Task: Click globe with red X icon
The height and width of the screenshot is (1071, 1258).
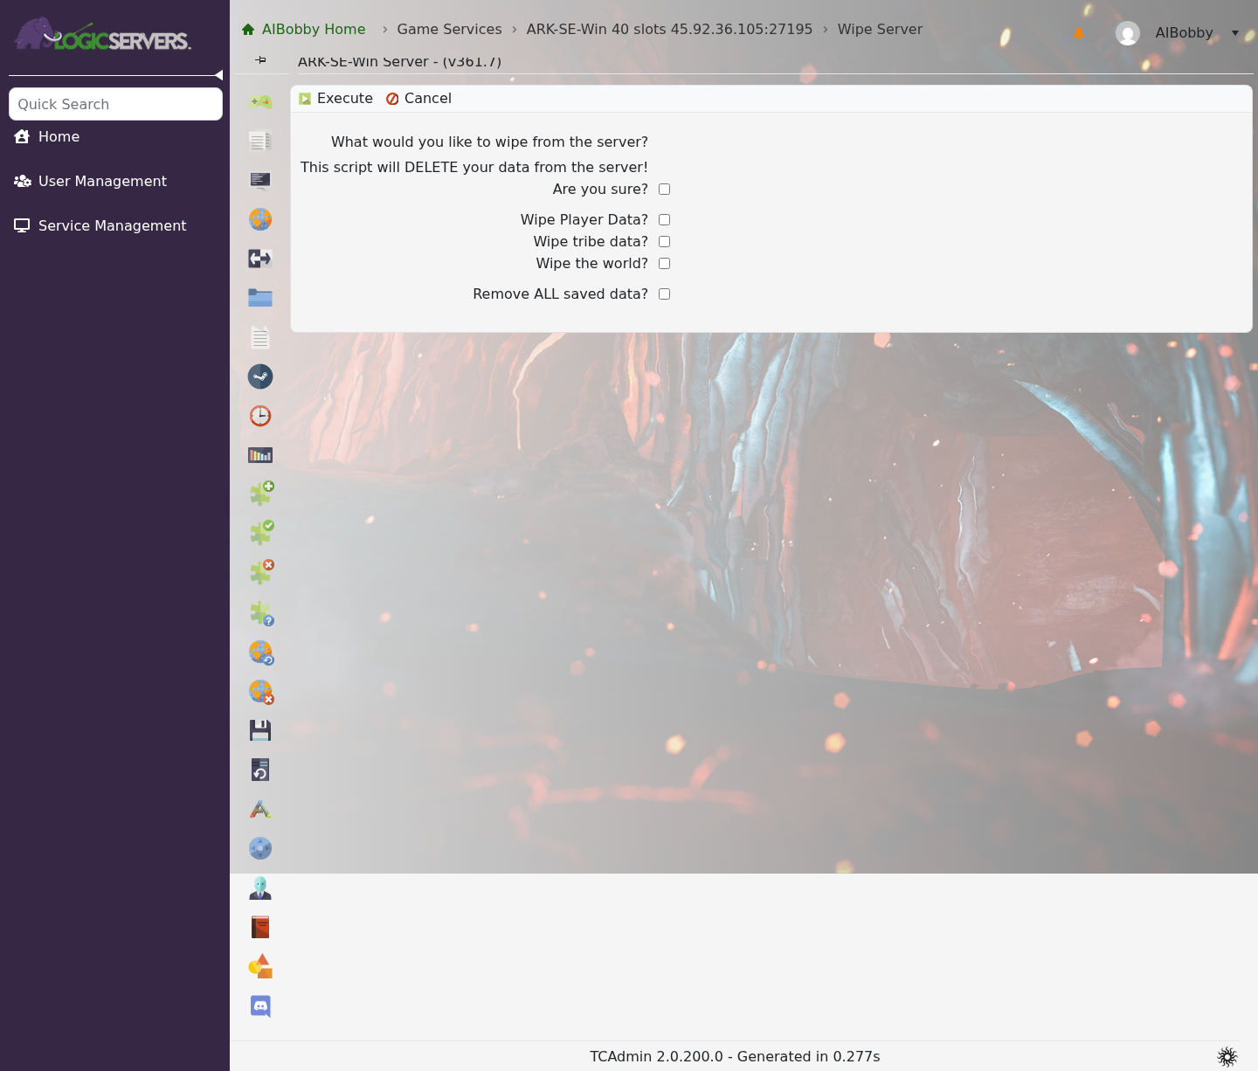Action: [x=261, y=692]
